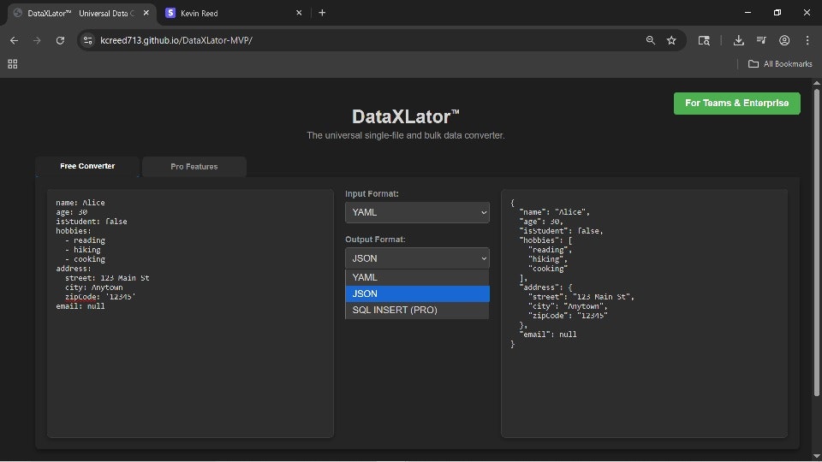Click the '"email": null' output line
822x462 pixels.
click(548, 335)
